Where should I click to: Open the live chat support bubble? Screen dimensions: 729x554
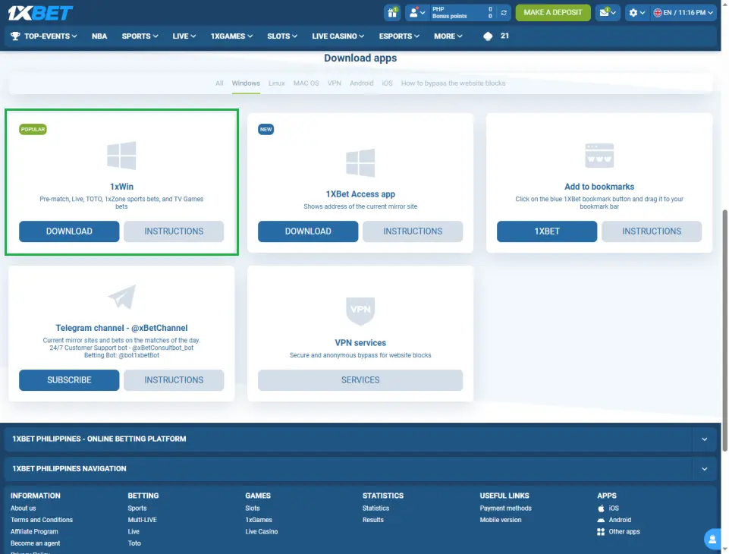[x=712, y=540]
